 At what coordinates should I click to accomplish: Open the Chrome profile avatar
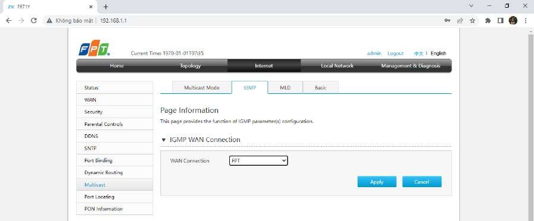coord(513,20)
